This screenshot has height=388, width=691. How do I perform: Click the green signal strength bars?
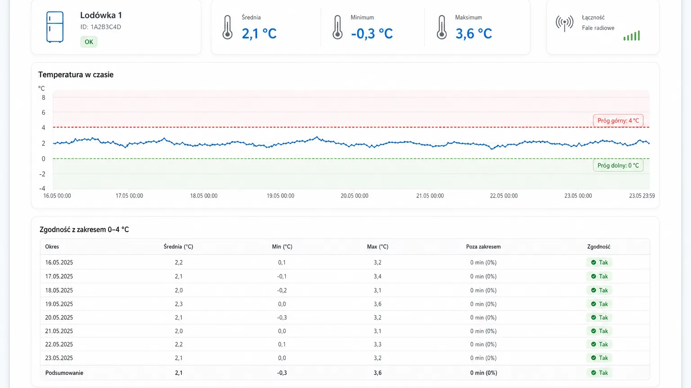click(x=632, y=36)
